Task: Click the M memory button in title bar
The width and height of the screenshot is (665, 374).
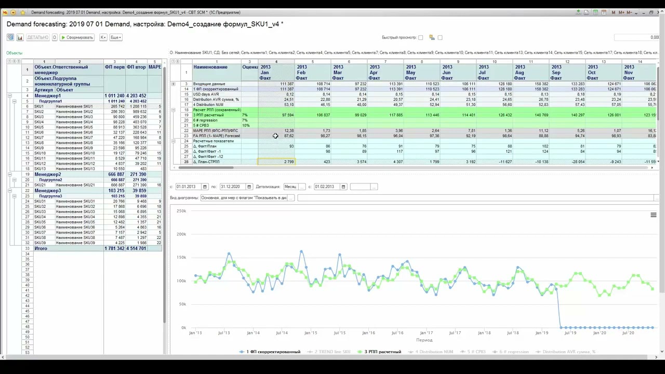Action: coord(614,12)
